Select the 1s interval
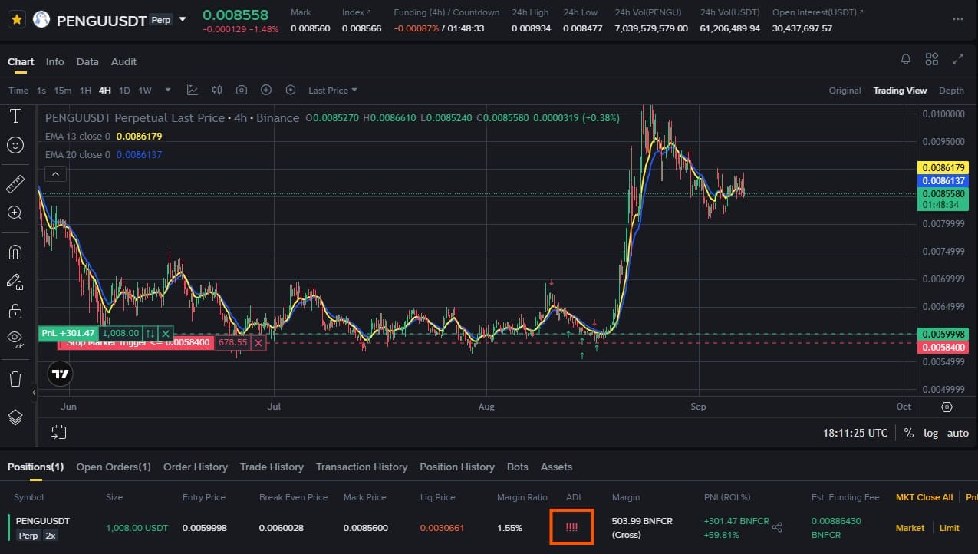The image size is (978, 554). coord(41,91)
